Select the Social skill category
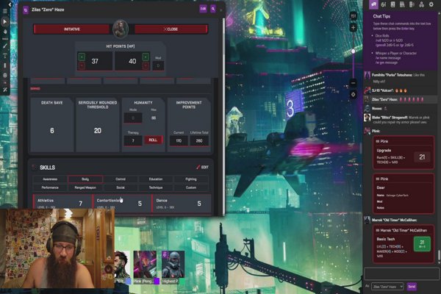441x294 pixels. coord(121,187)
